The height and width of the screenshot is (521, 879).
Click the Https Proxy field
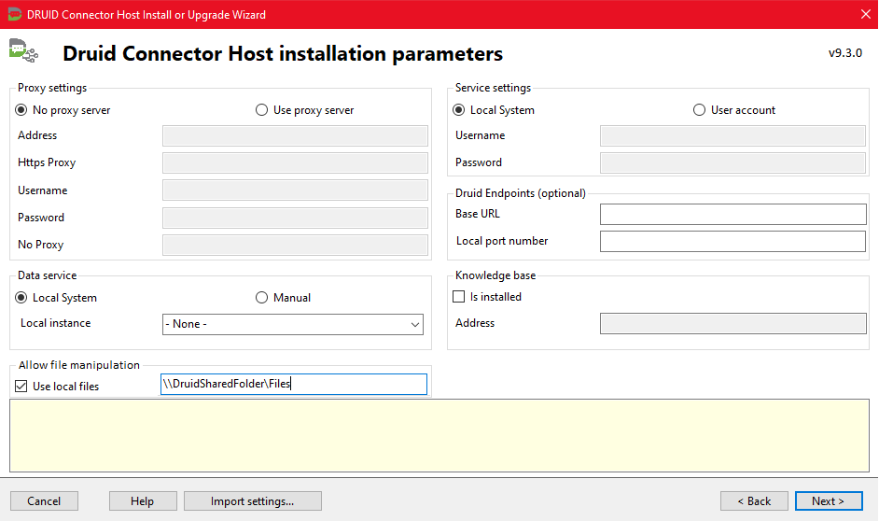[295, 162]
